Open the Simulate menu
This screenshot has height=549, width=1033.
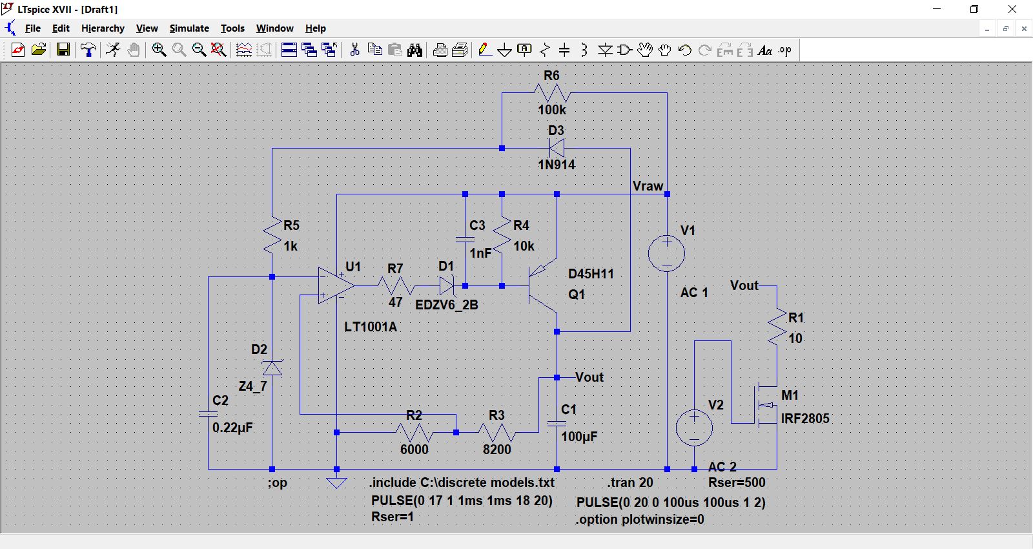point(189,28)
